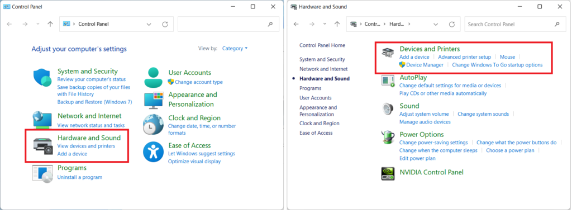Expand address history in Hardware and Sound window

pos(436,24)
